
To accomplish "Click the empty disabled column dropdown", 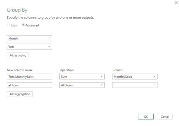I will [135, 85].
